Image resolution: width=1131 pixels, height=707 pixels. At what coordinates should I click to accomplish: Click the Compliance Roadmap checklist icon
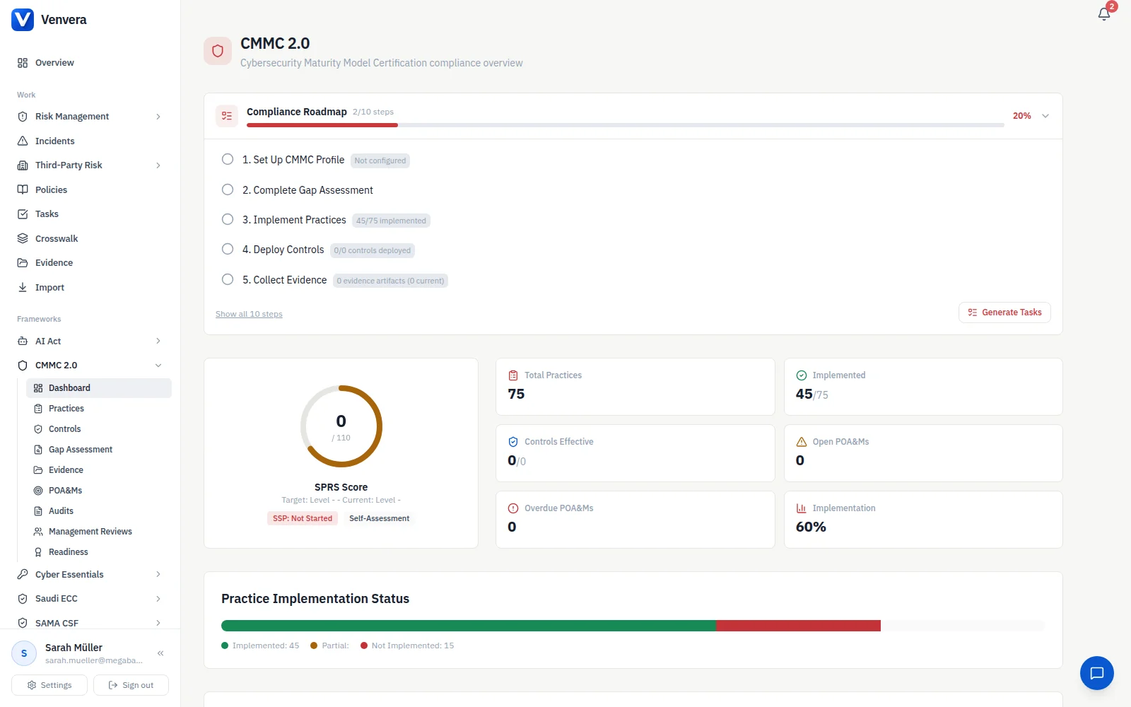coord(227,116)
